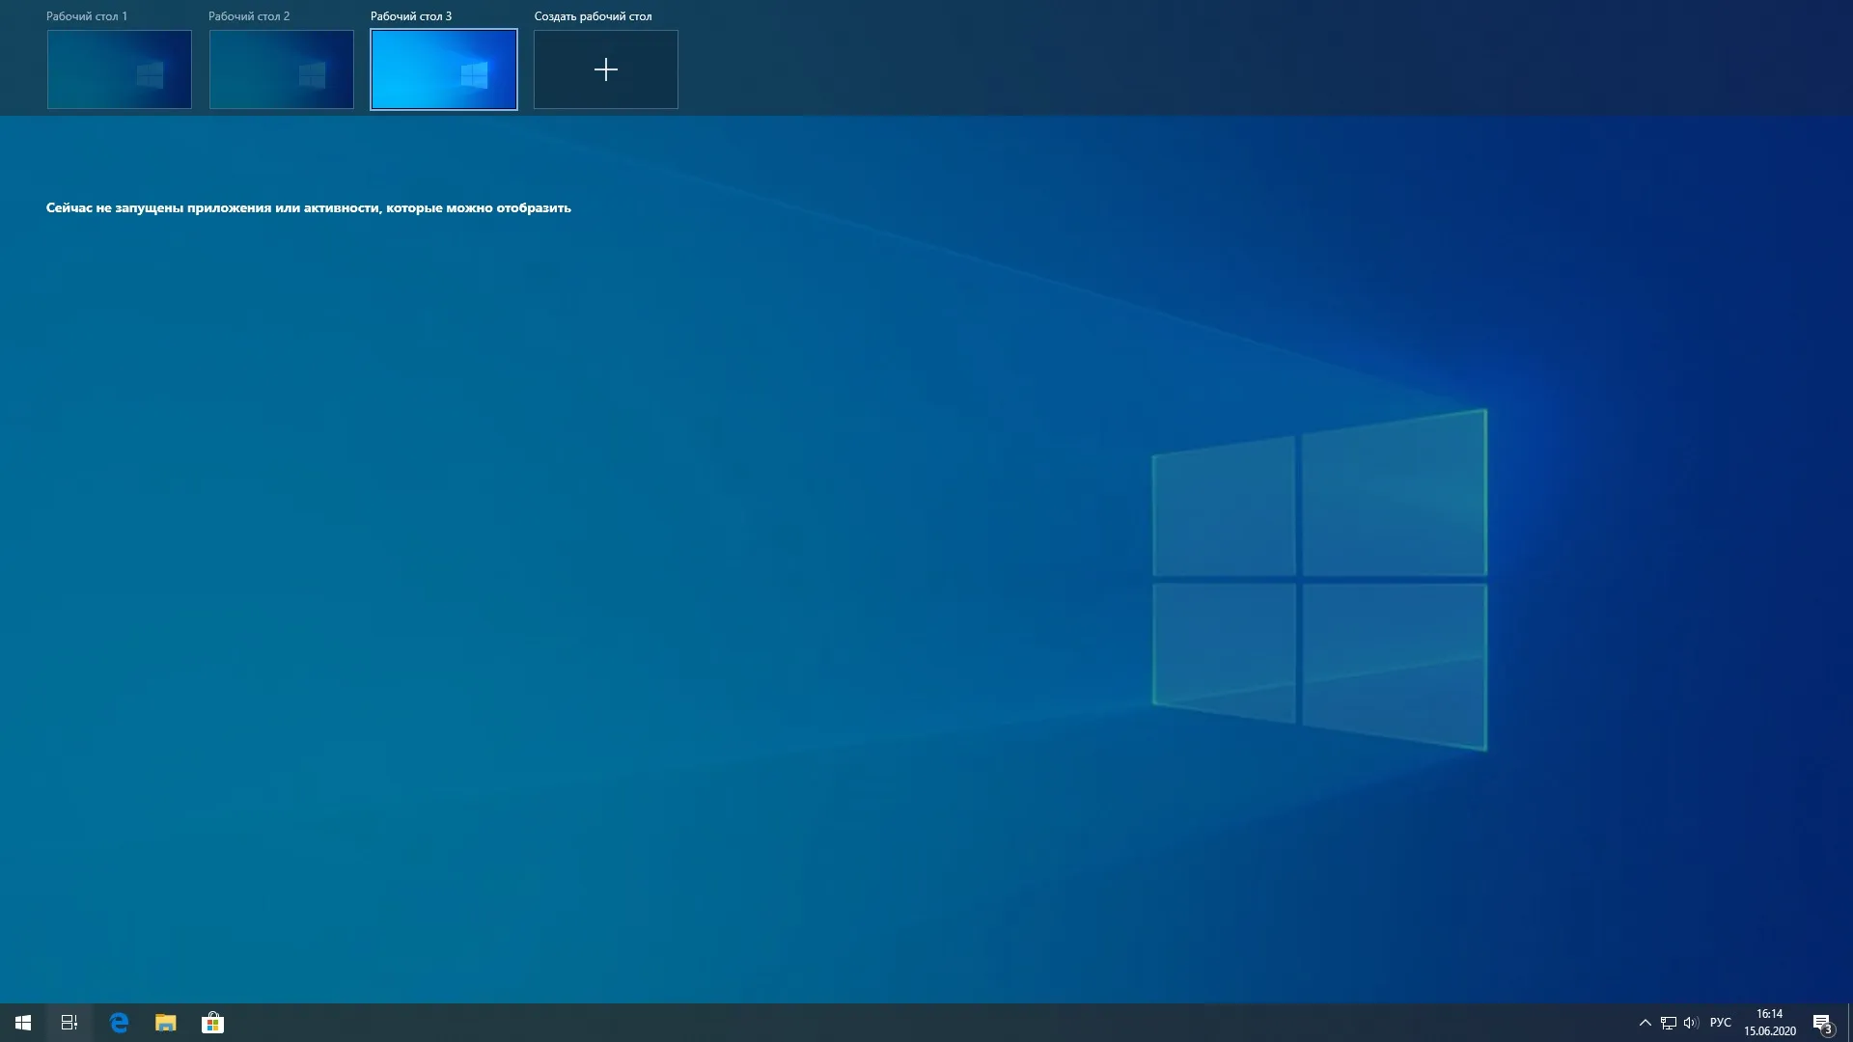Open the volume speaker icon
This screenshot has width=1853, height=1042.
(x=1691, y=1023)
